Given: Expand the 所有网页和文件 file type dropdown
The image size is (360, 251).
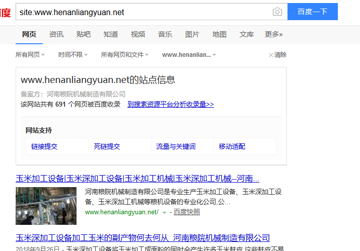Looking at the screenshot, I should coord(125,55).
